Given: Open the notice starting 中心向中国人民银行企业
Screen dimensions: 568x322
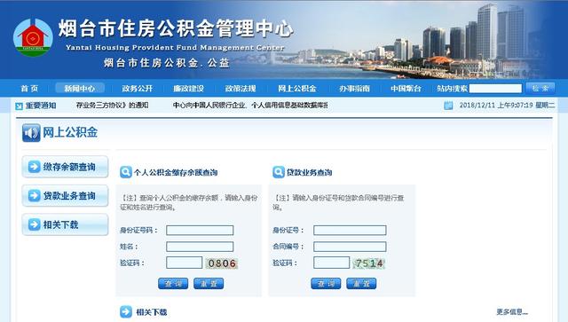Looking at the screenshot, I should (250, 106).
